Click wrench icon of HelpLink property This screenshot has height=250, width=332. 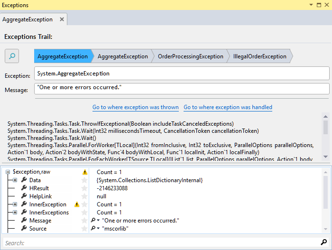coord(24,196)
